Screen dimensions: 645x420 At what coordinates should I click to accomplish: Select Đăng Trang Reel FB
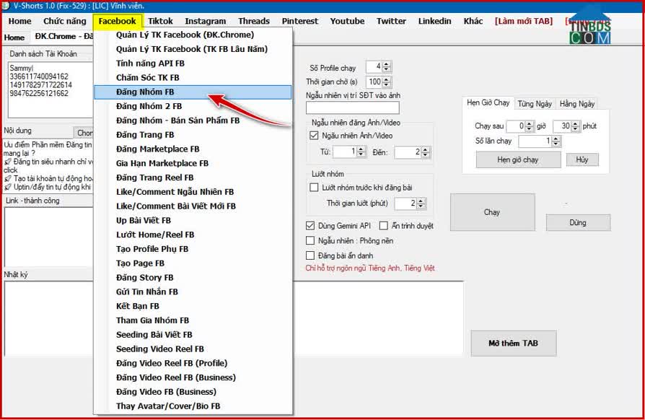click(193, 178)
